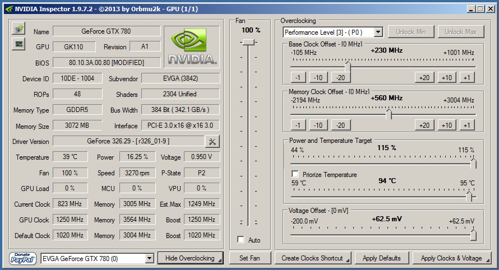The width and height of the screenshot is (499, 270).
Task: Click the Temperature Target slider handle
Action: coord(469,197)
